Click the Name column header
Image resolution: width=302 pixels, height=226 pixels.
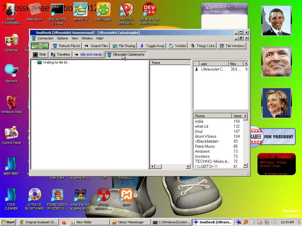click(x=170, y=63)
